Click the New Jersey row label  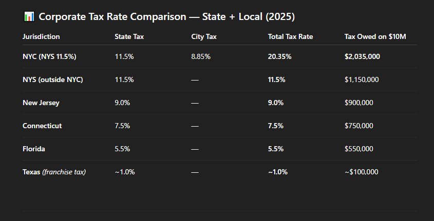coord(41,103)
